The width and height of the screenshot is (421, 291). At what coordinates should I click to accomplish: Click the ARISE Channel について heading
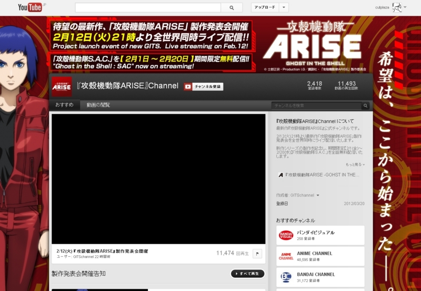click(315, 121)
